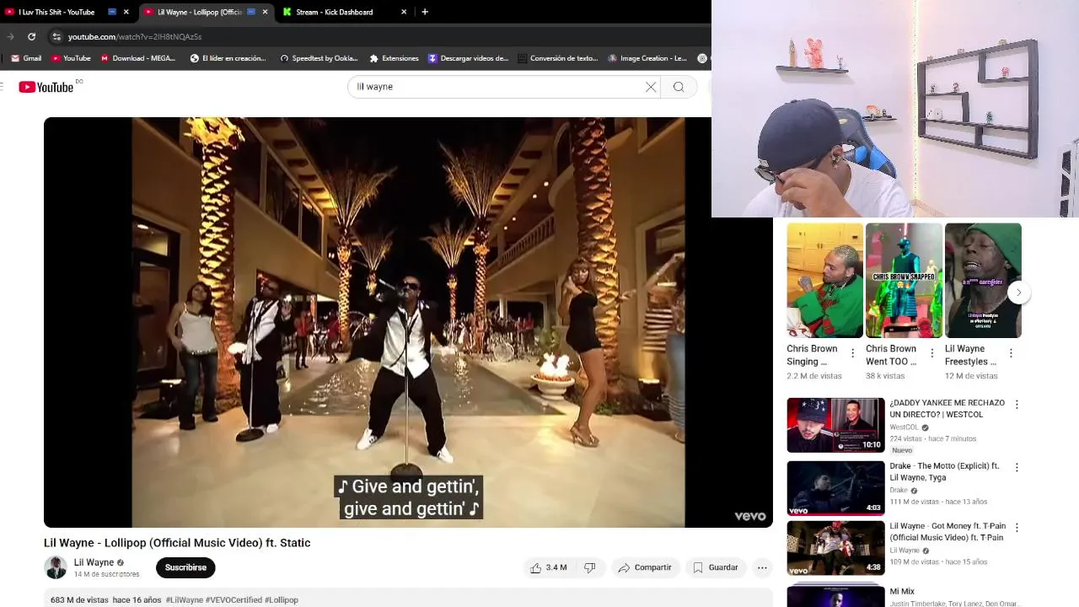Open the Gmail bookmark
This screenshot has height=607, width=1079.
[26, 58]
